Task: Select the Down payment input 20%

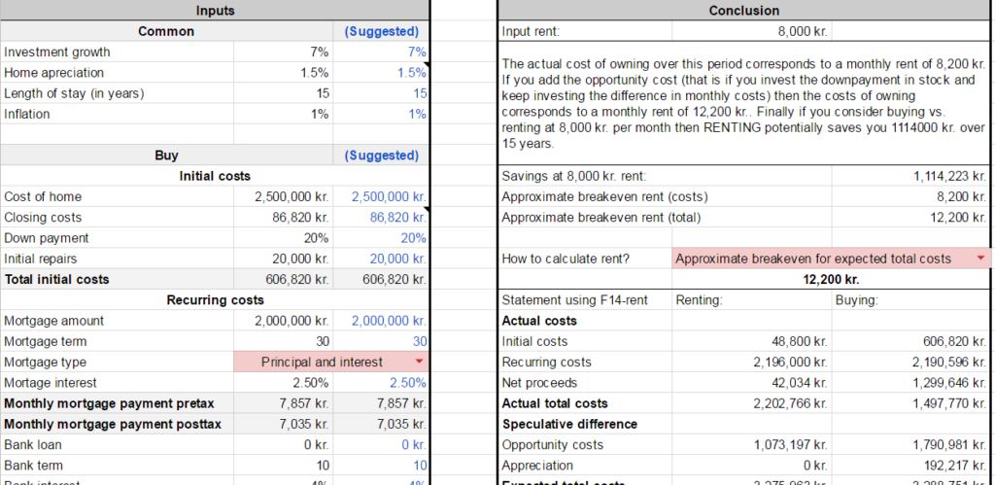Action: click(x=283, y=238)
